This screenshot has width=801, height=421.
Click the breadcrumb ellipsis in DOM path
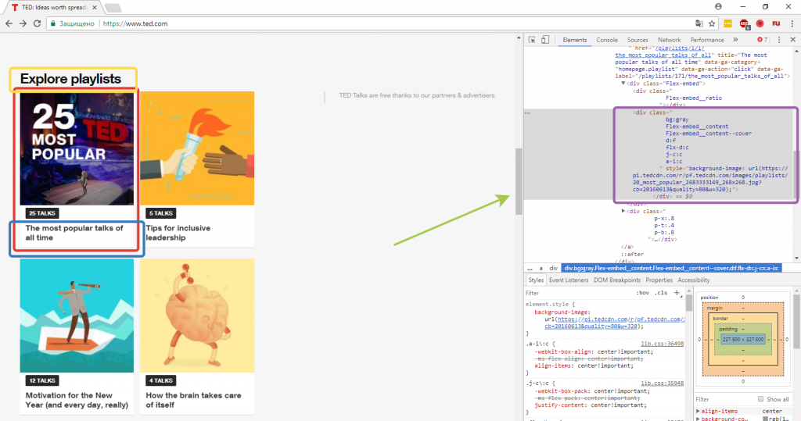tap(530, 268)
